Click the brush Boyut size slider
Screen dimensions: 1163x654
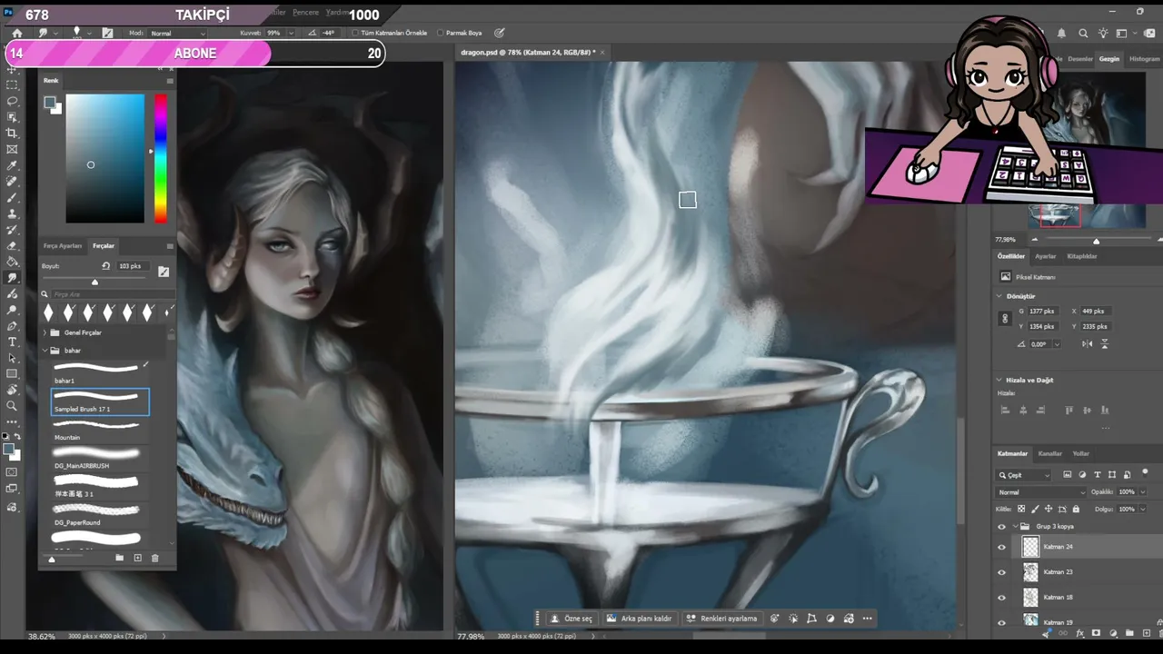pyautogui.click(x=94, y=282)
